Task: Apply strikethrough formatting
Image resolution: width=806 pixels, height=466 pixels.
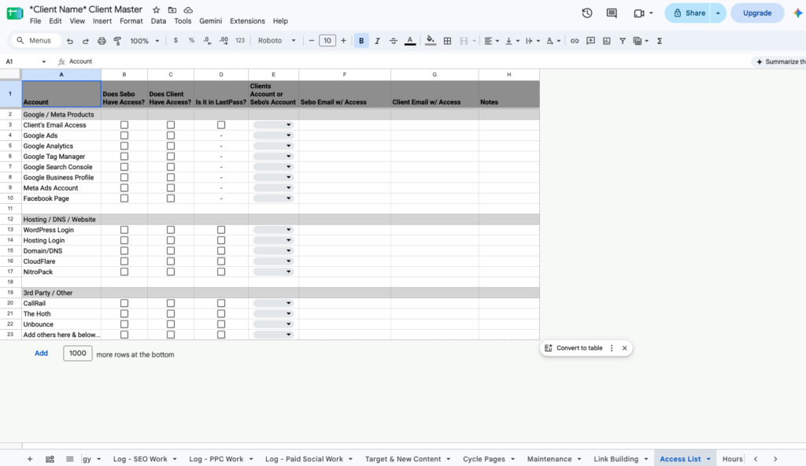Action: click(394, 41)
